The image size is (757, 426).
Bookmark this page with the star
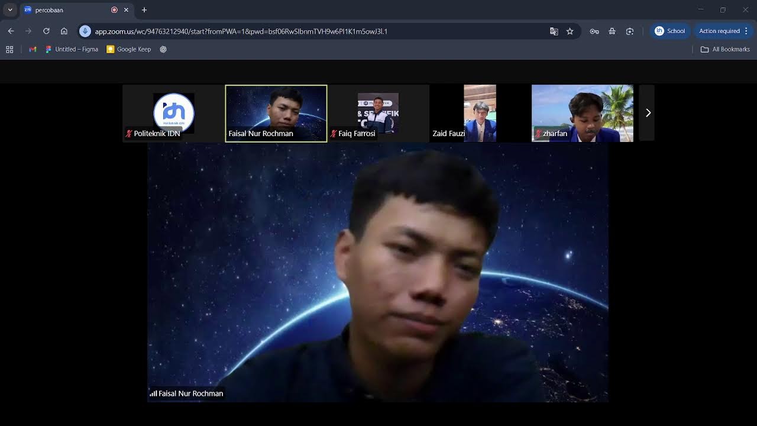click(570, 31)
